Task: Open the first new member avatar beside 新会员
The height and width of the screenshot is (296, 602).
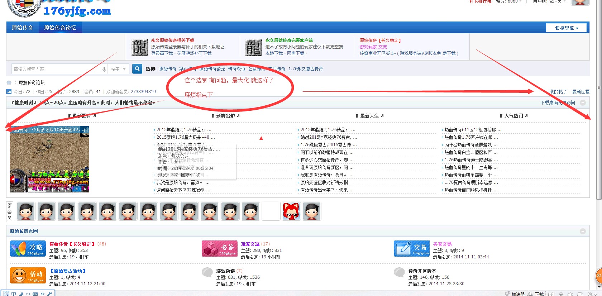Action: tap(26, 211)
